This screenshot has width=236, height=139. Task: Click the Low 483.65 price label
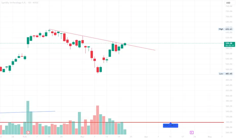(x=225, y=74)
